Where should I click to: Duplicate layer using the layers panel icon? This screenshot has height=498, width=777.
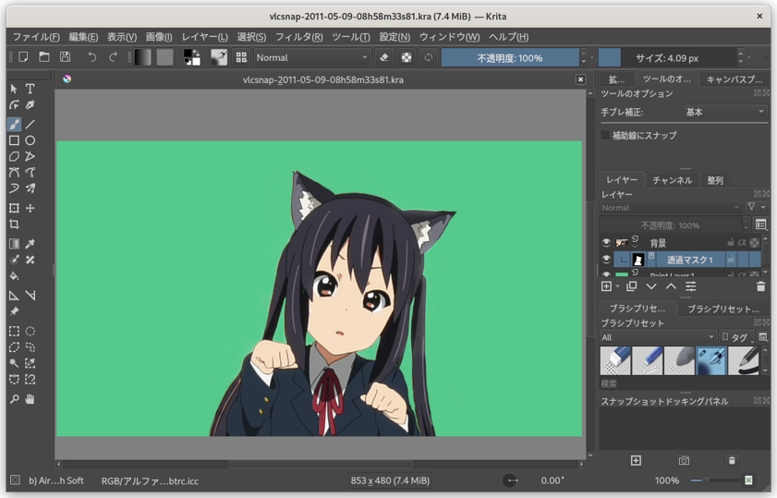pyautogui.click(x=631, y=286)
